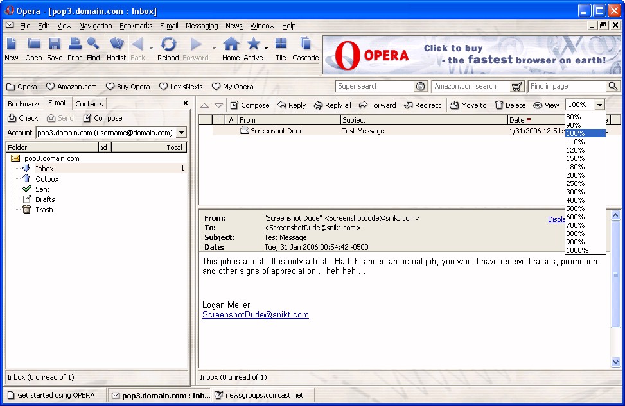Screen dimensions: 625x406
Task: Click the Amazon.com search field
Action: (471, 86)
